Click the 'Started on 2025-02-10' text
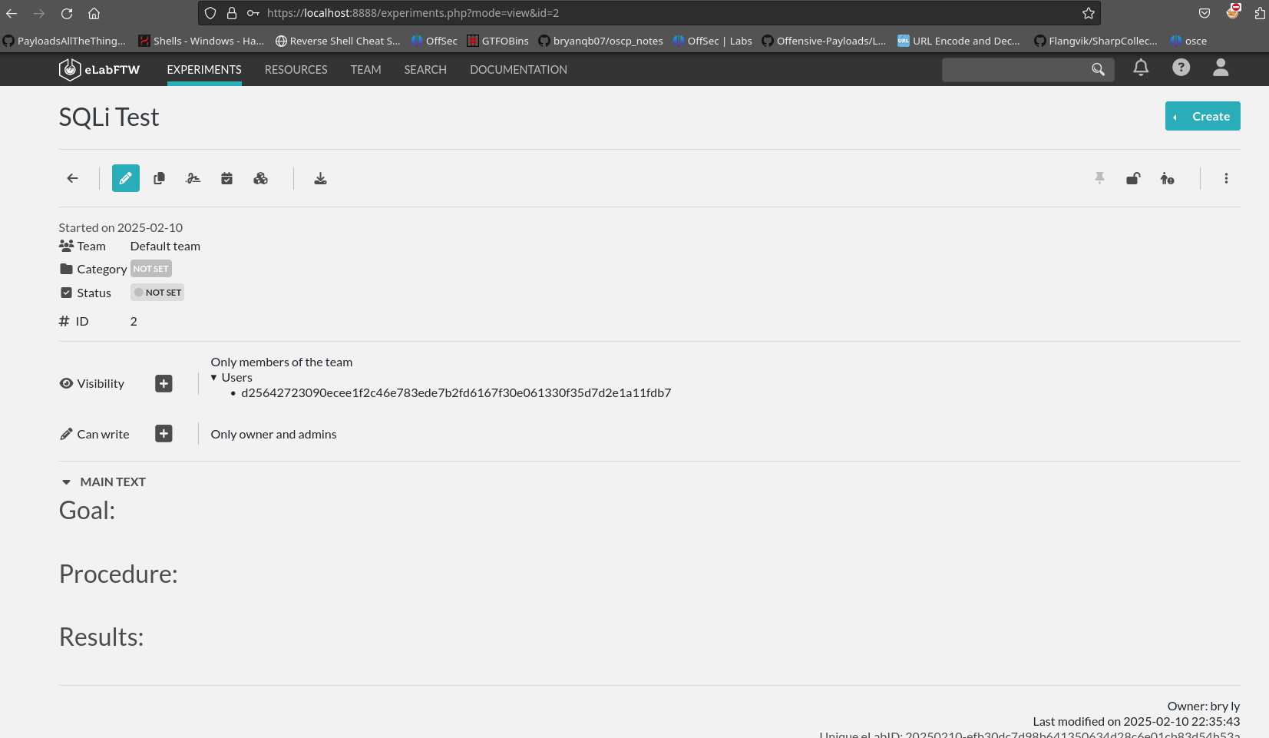1269x738 pixels. pyautogui.click(x=121, y=228)
